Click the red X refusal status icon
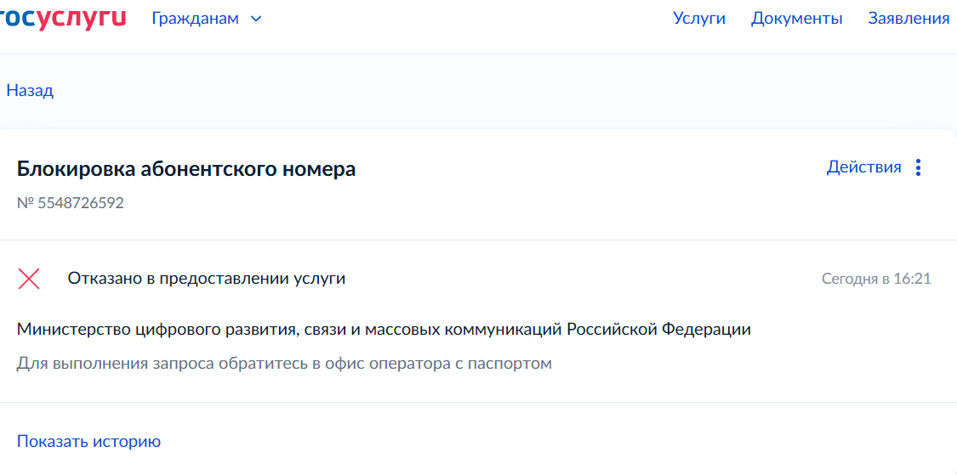The height and width of the screenshot is (475, 957). pos(29,278)
